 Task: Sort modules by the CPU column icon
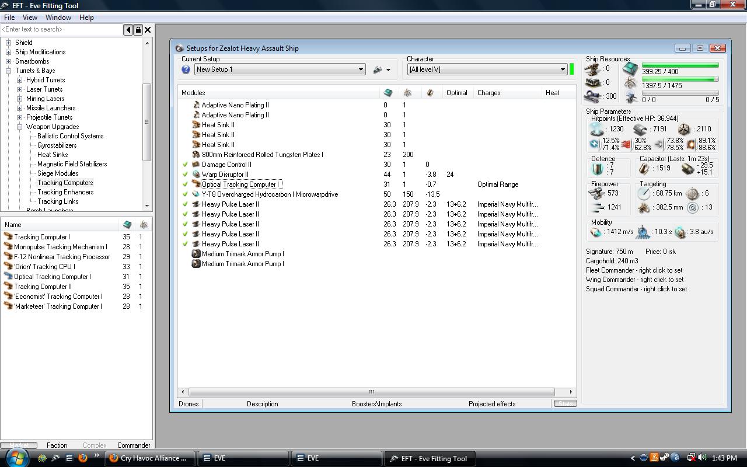[388, 93]
